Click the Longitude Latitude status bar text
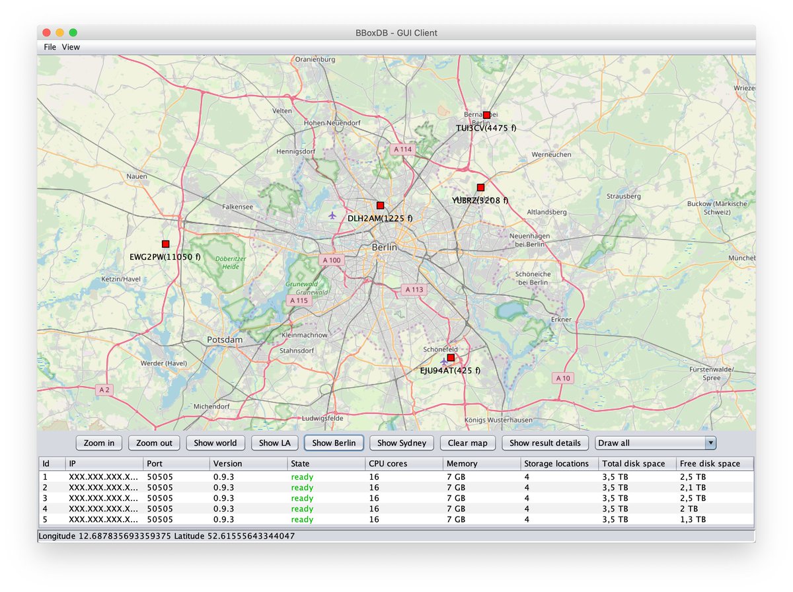The image size is (793, 592). [x=167, y=536]
